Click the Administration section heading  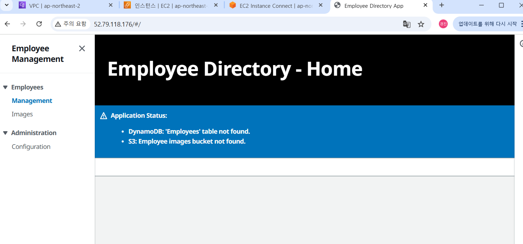coord(34,133)
